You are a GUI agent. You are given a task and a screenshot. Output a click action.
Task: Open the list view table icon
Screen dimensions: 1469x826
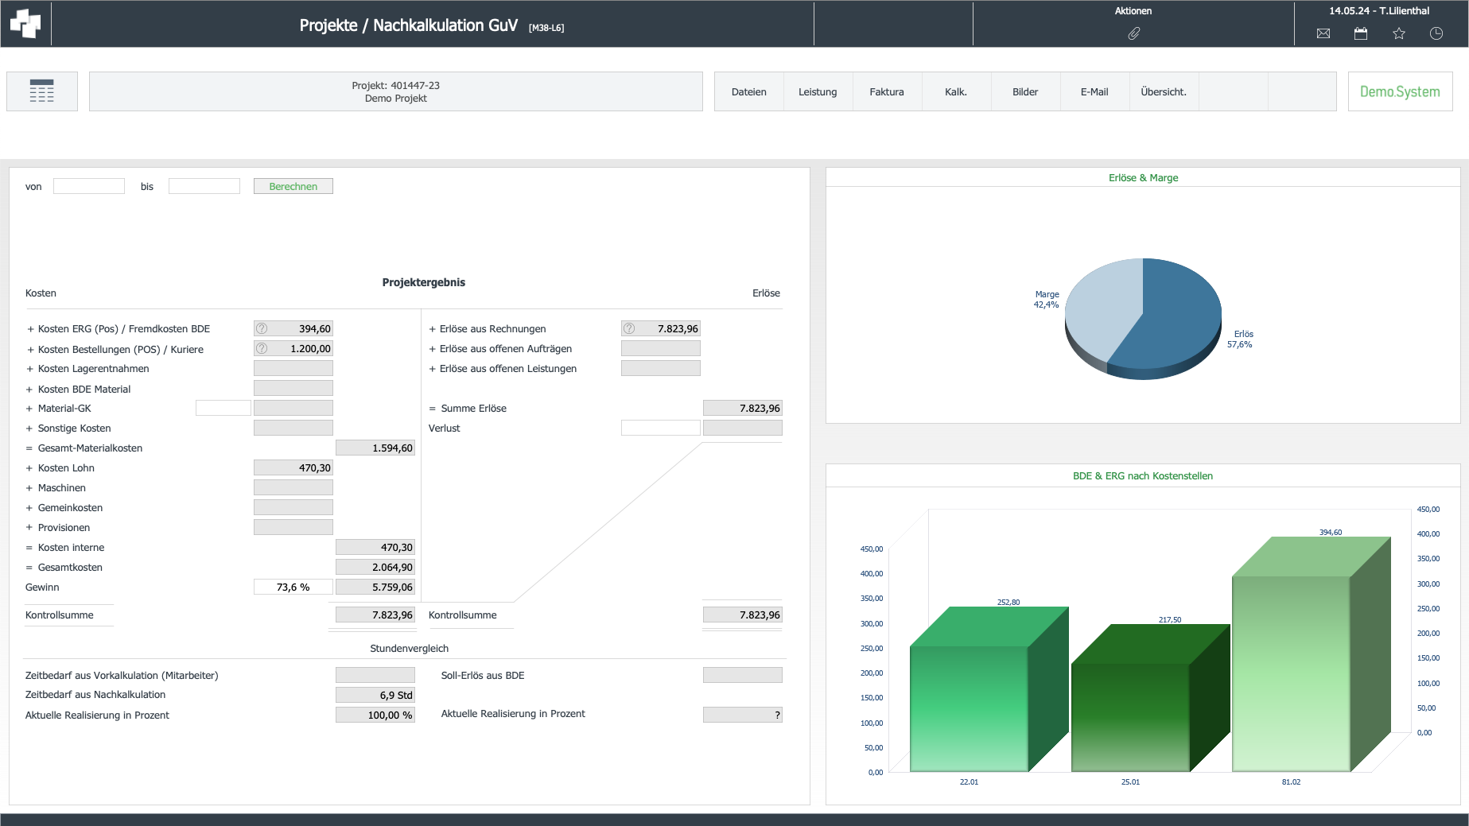click(x=42, y=91)
